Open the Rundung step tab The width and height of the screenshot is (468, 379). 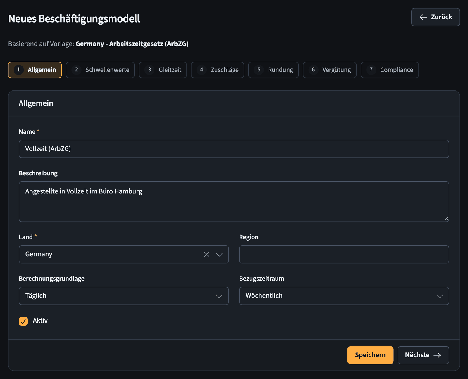pyautogui.click(x=273, y=70)
